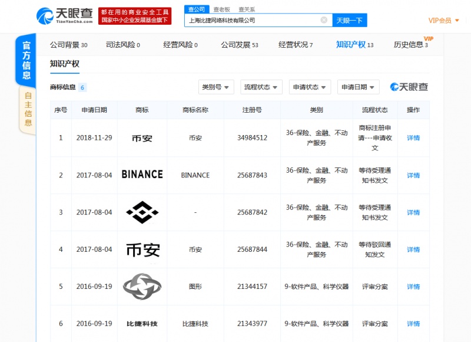Open the 经营风险 0 section tab
Viewport: 471px width, 342px height.
coord(180,45)
